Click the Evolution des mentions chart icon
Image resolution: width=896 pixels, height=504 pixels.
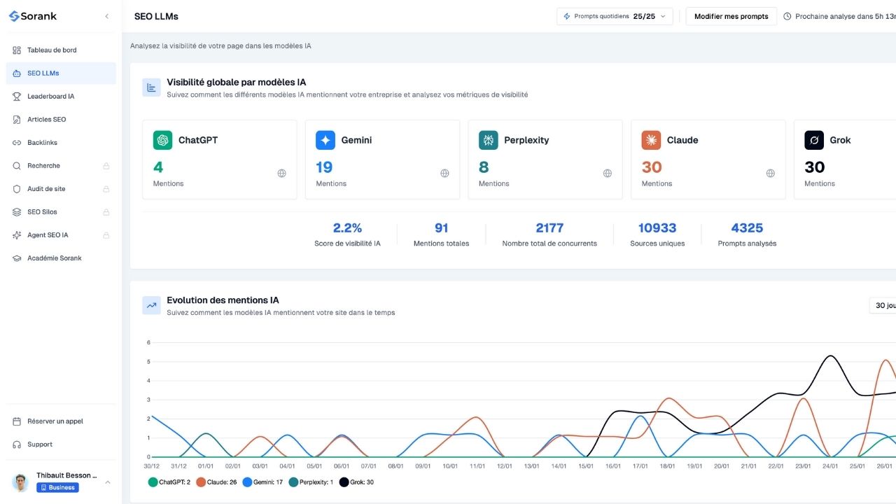(x=151, y=305)
